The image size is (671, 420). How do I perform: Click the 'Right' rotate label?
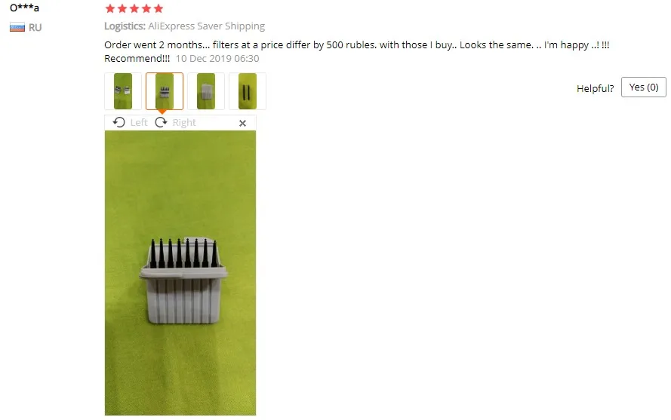(x=184, y=123)
